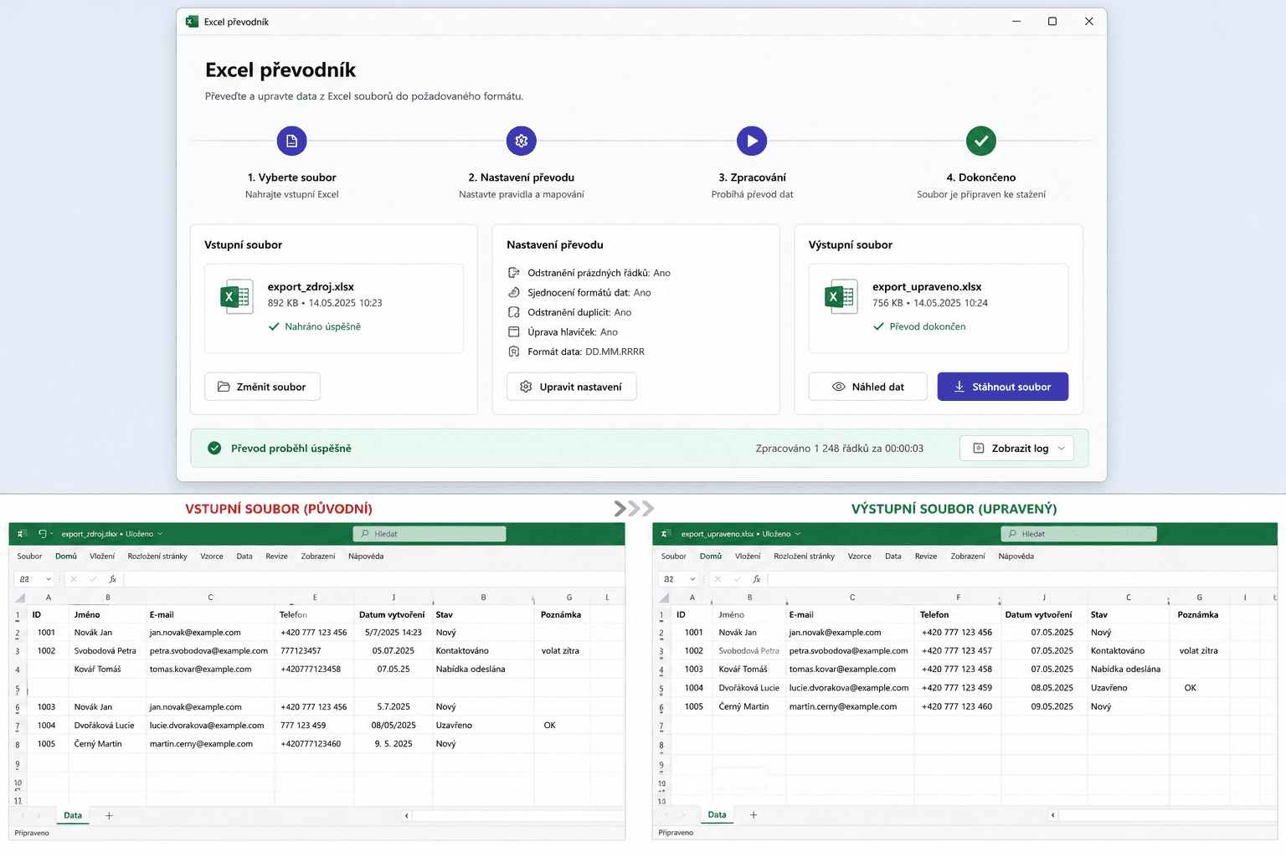
Task: Open save-status dropdown next to export_upraveno.xlsx title
Action: [798, 534]
